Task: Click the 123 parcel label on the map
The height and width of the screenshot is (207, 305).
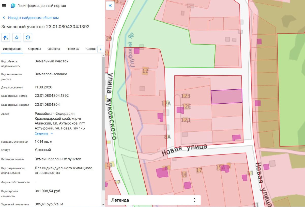Action: (186, 96)
